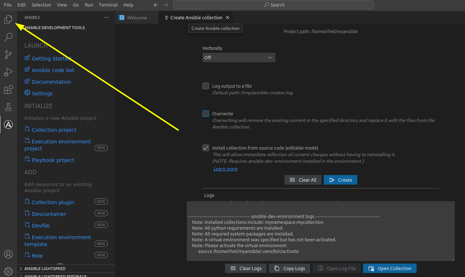The width and height of the screenshot is (465, 277).
Task: Click the Open Collection button
Action: click(390, 268)
